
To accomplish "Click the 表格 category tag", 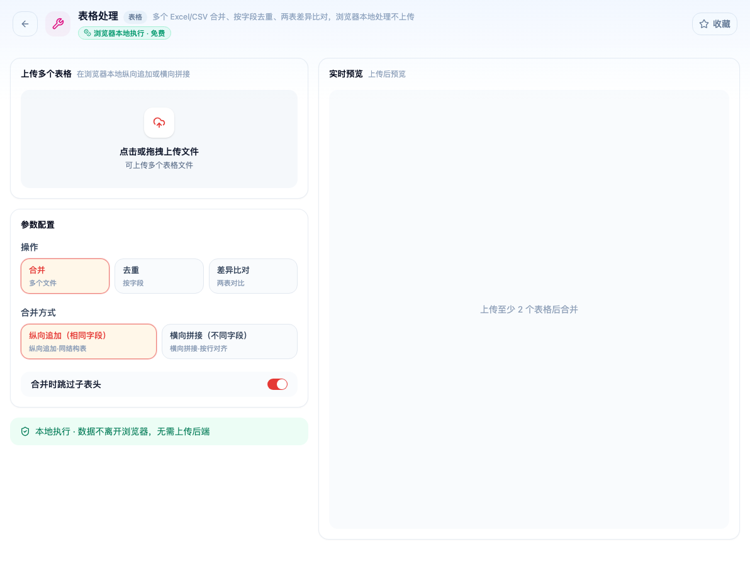I will [135, 17].
